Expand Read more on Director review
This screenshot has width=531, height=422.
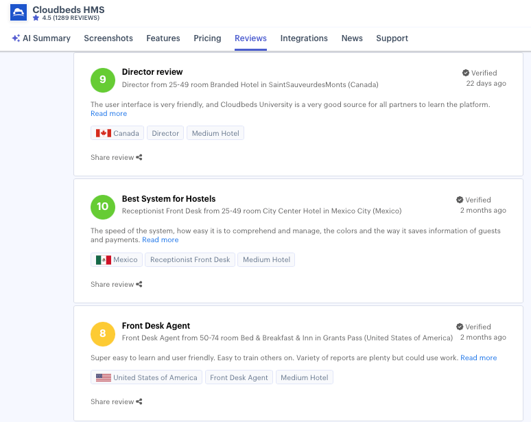click(x=108, y=113)
